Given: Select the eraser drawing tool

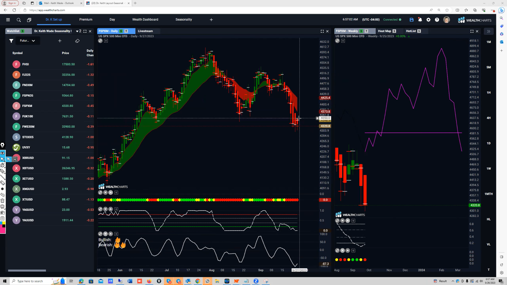Looking at the screenshot, I should [2, 183].
